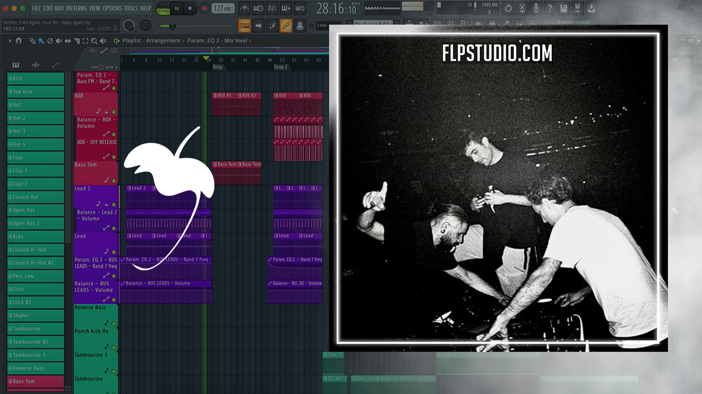Toggle the link/multilink controllers icon
The image size is (702, 394).
click(286, 26)
